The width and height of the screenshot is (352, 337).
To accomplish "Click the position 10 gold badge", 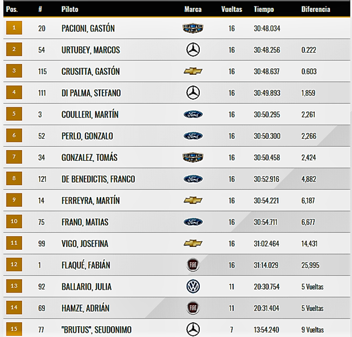I will (14, 221).
